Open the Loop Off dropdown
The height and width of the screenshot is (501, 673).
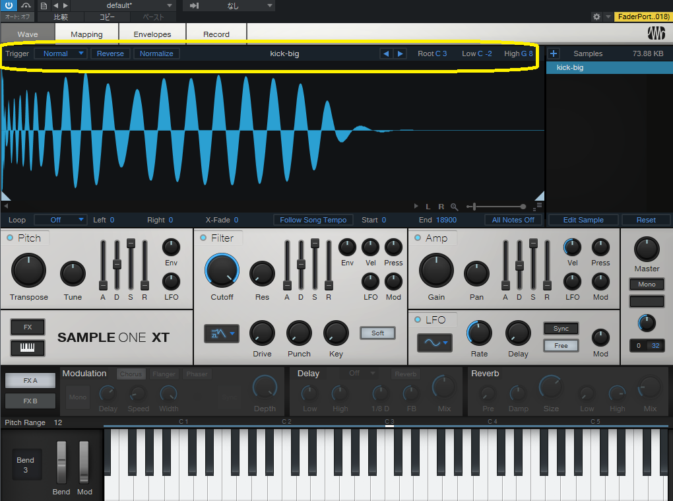61,220
